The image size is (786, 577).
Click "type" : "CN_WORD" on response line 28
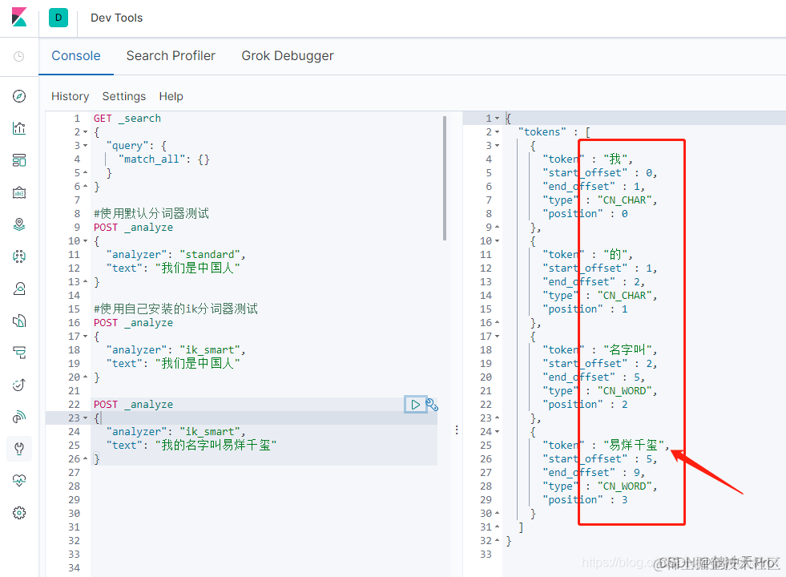(x=599, y=486)
